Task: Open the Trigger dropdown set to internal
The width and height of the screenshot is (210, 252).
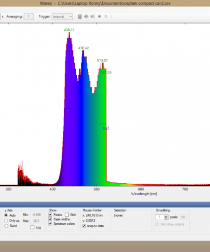Action: (x=62, y=16)
